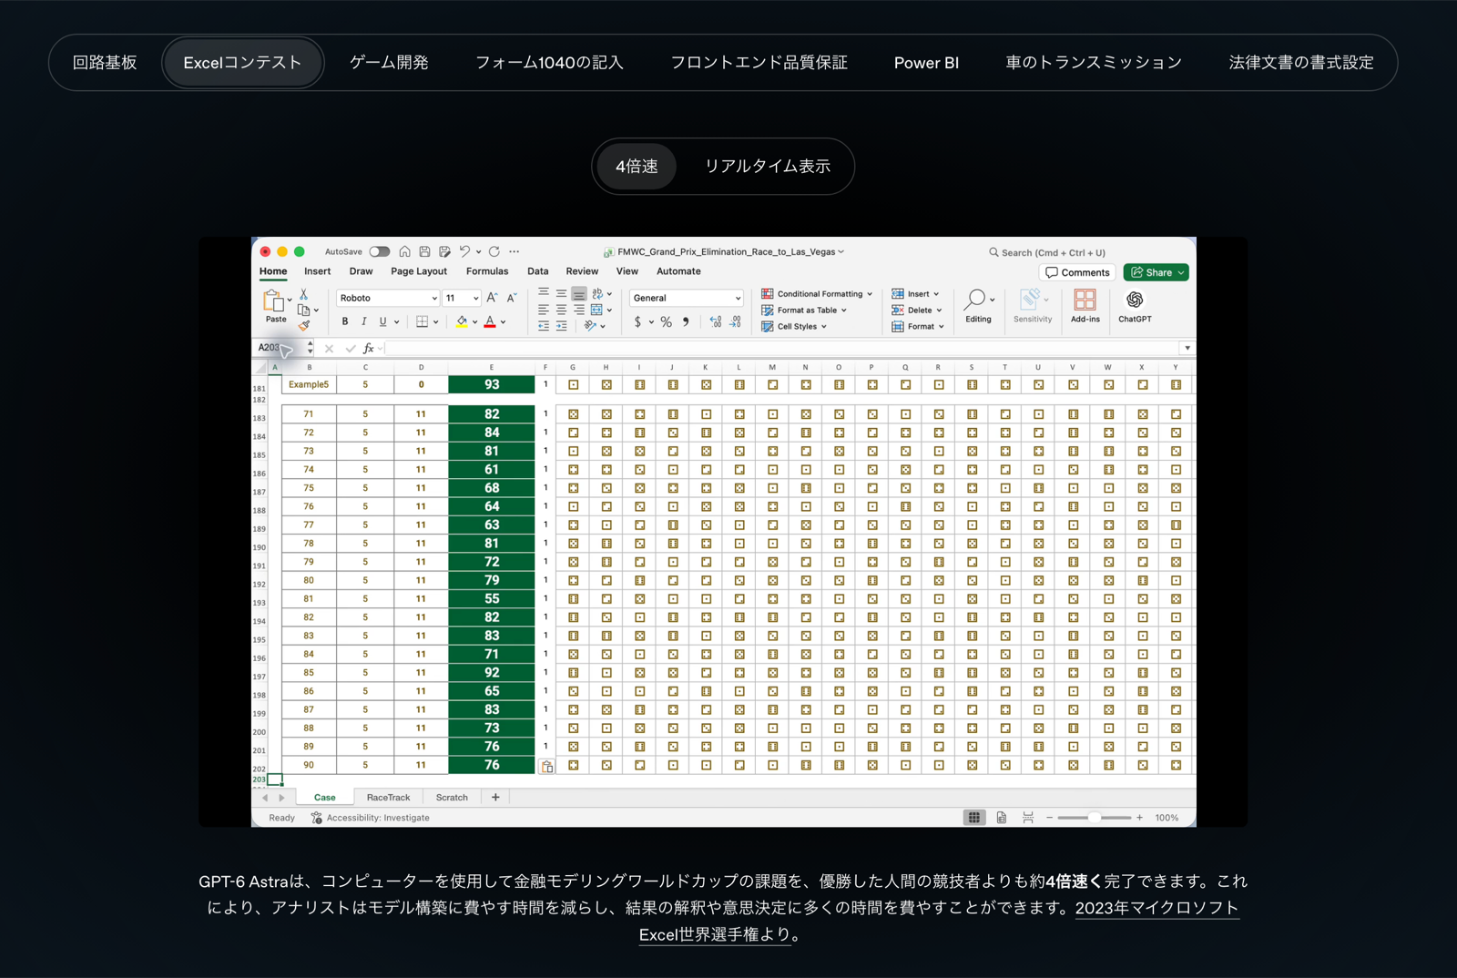Click the Save disk icon

pos(424,251)
